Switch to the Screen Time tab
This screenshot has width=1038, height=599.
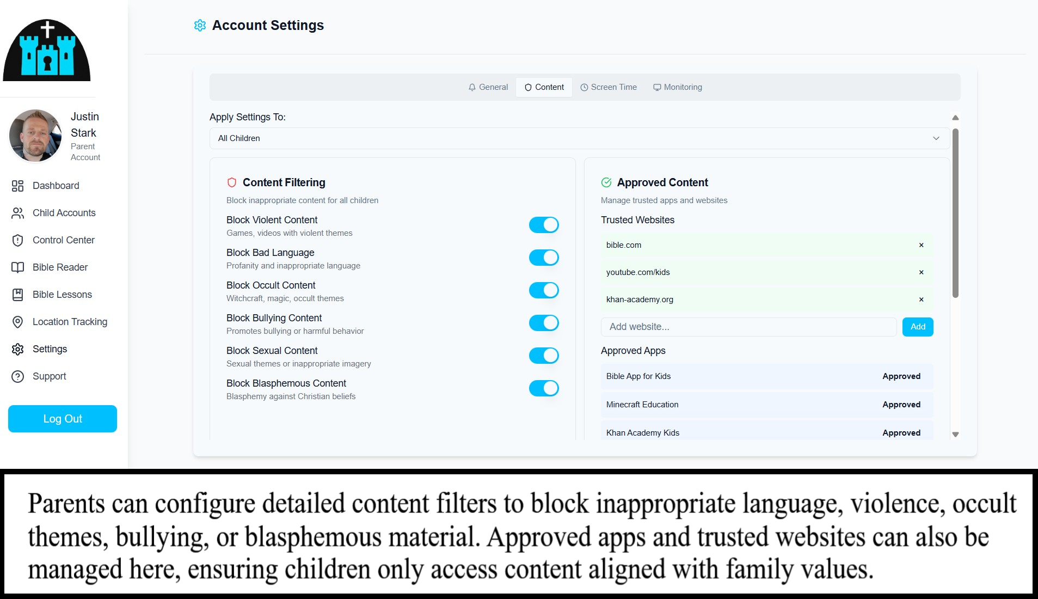coord(608,87)
